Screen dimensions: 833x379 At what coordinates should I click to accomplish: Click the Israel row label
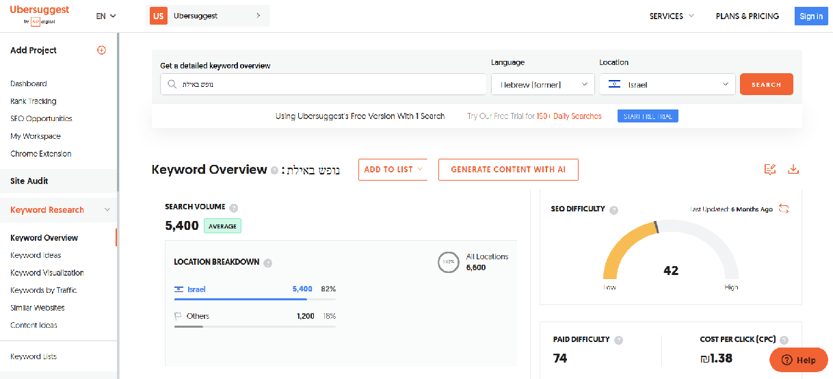[x=196, y=289]
